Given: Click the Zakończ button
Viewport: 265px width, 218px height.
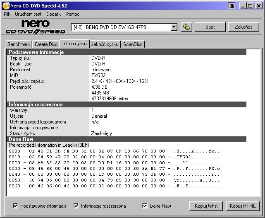Looking at the screenshot, I should pos(244,27).
